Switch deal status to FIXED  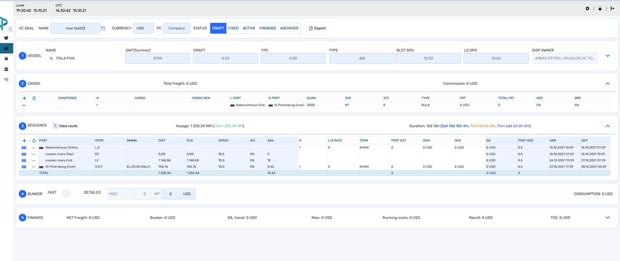pos(233,28)
